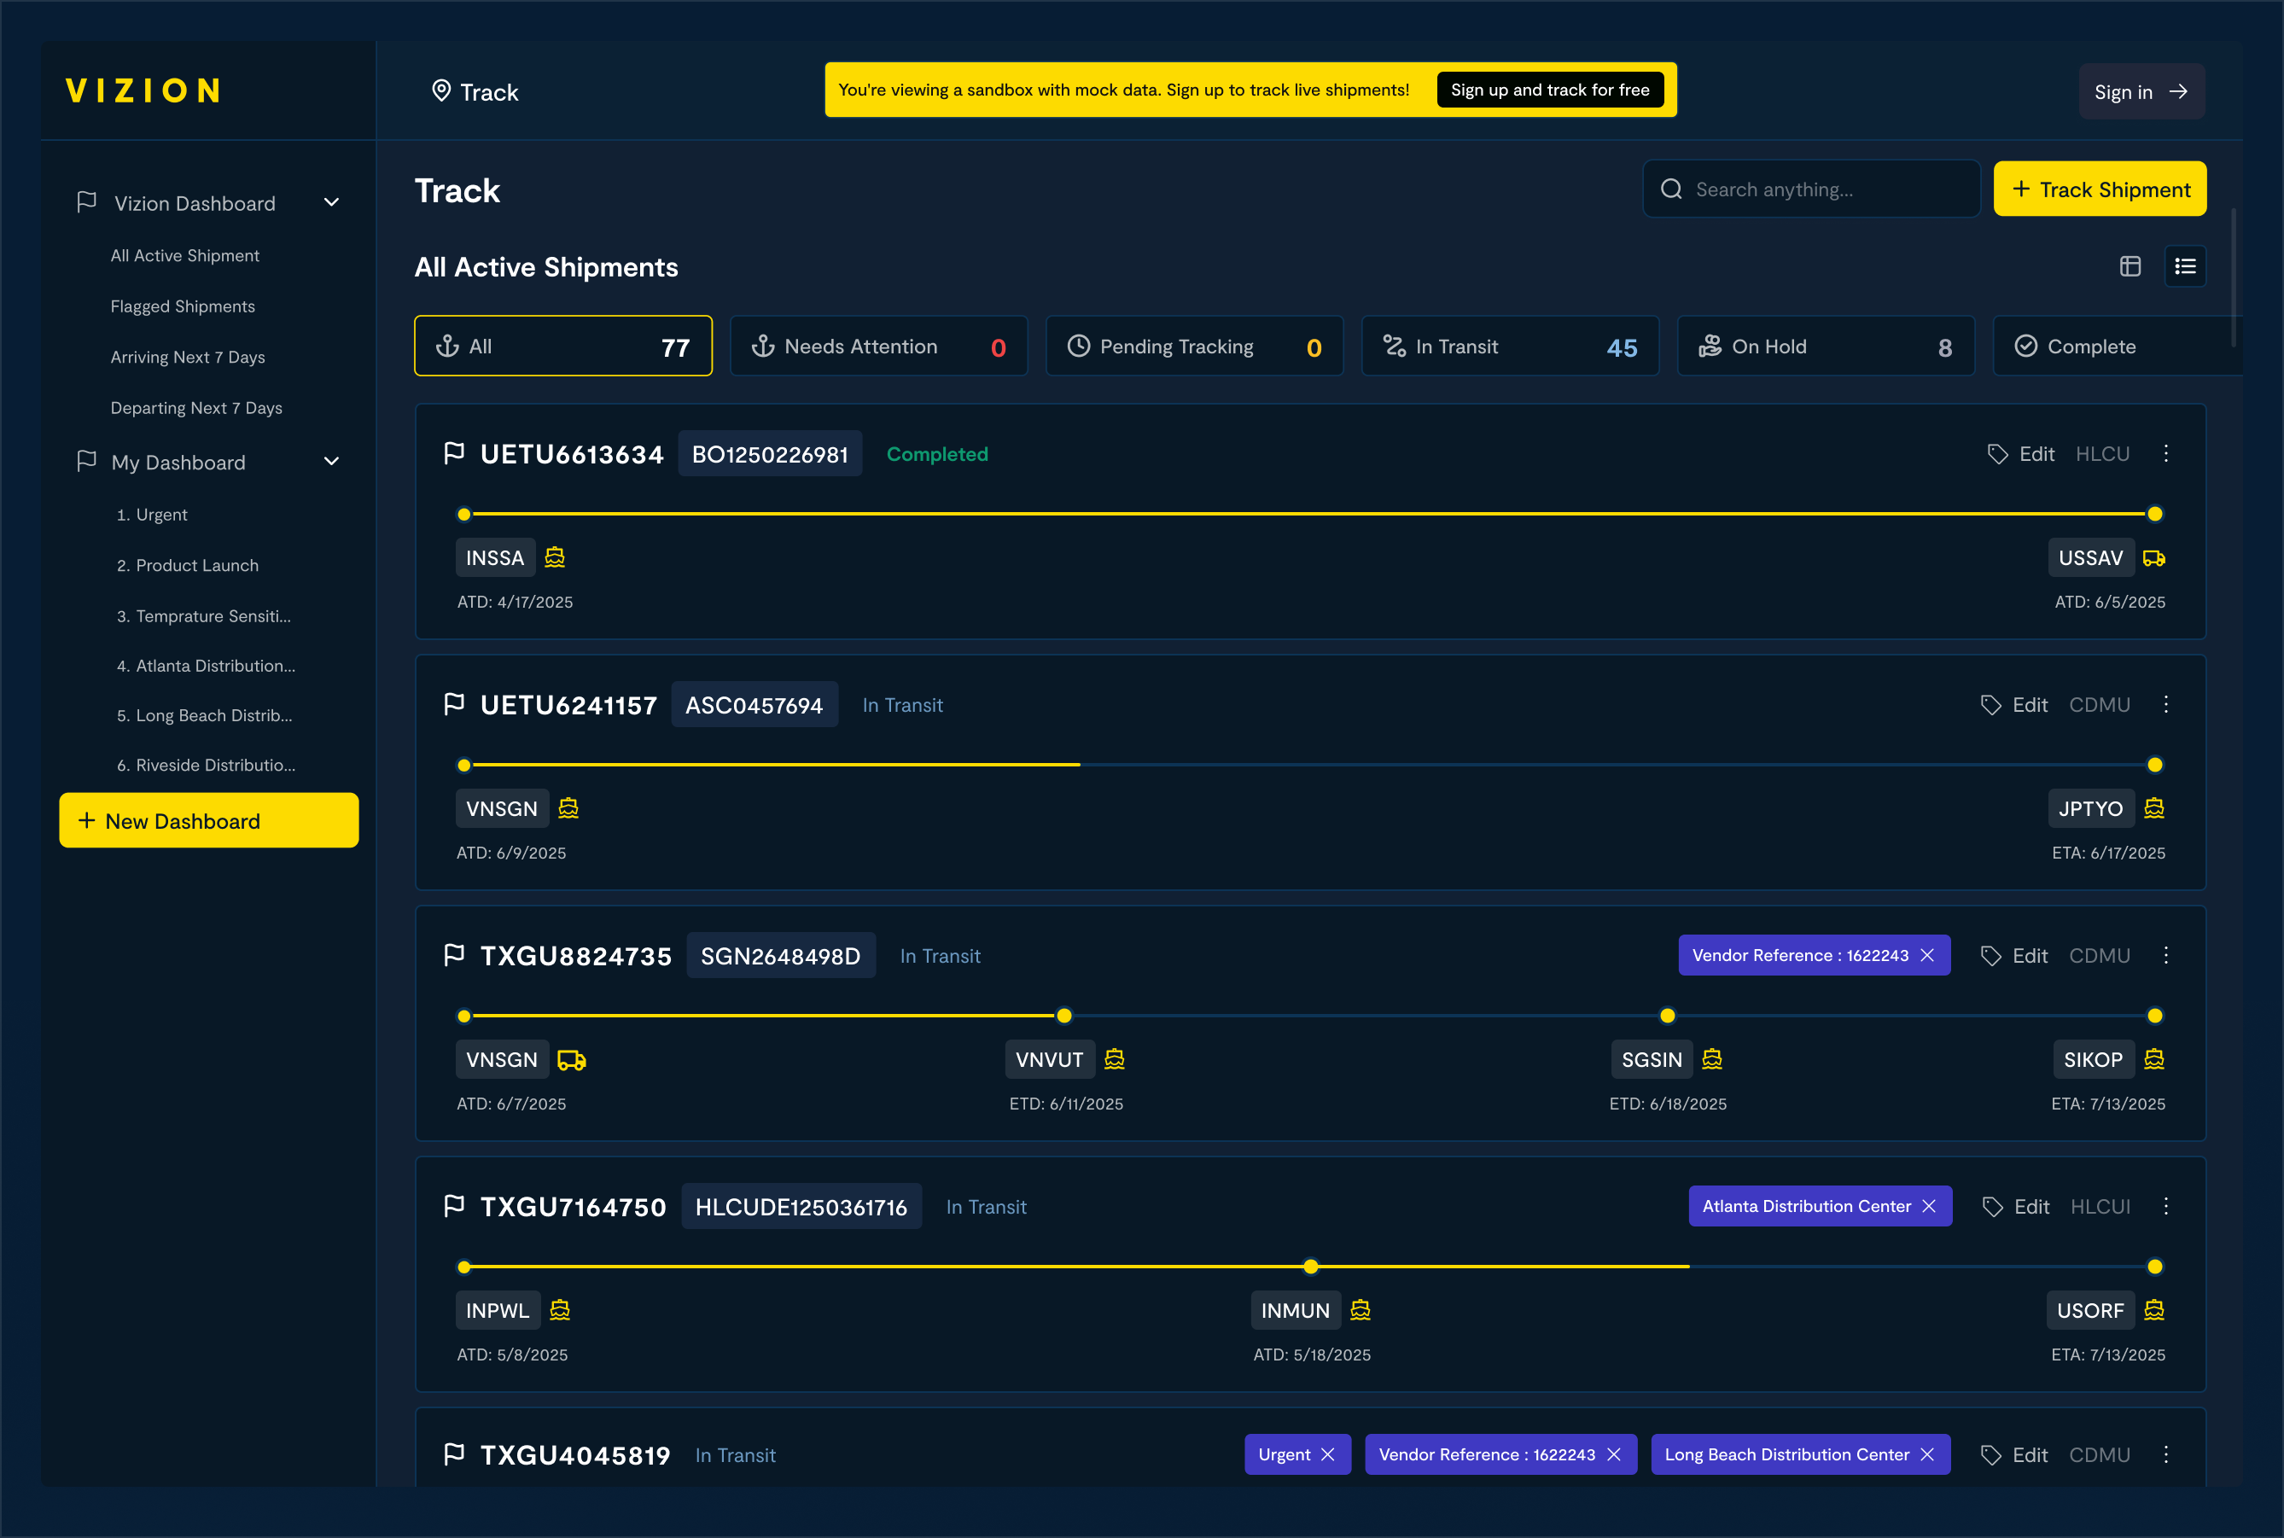2284x1538 pixels.
Task: Click Sign up and track for free
Action: pyautogui.click(x=1549, y=90)
